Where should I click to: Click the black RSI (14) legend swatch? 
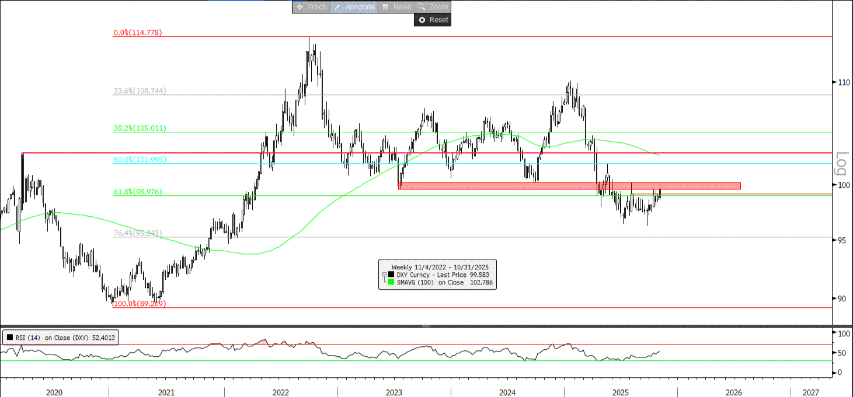(9, 338)
